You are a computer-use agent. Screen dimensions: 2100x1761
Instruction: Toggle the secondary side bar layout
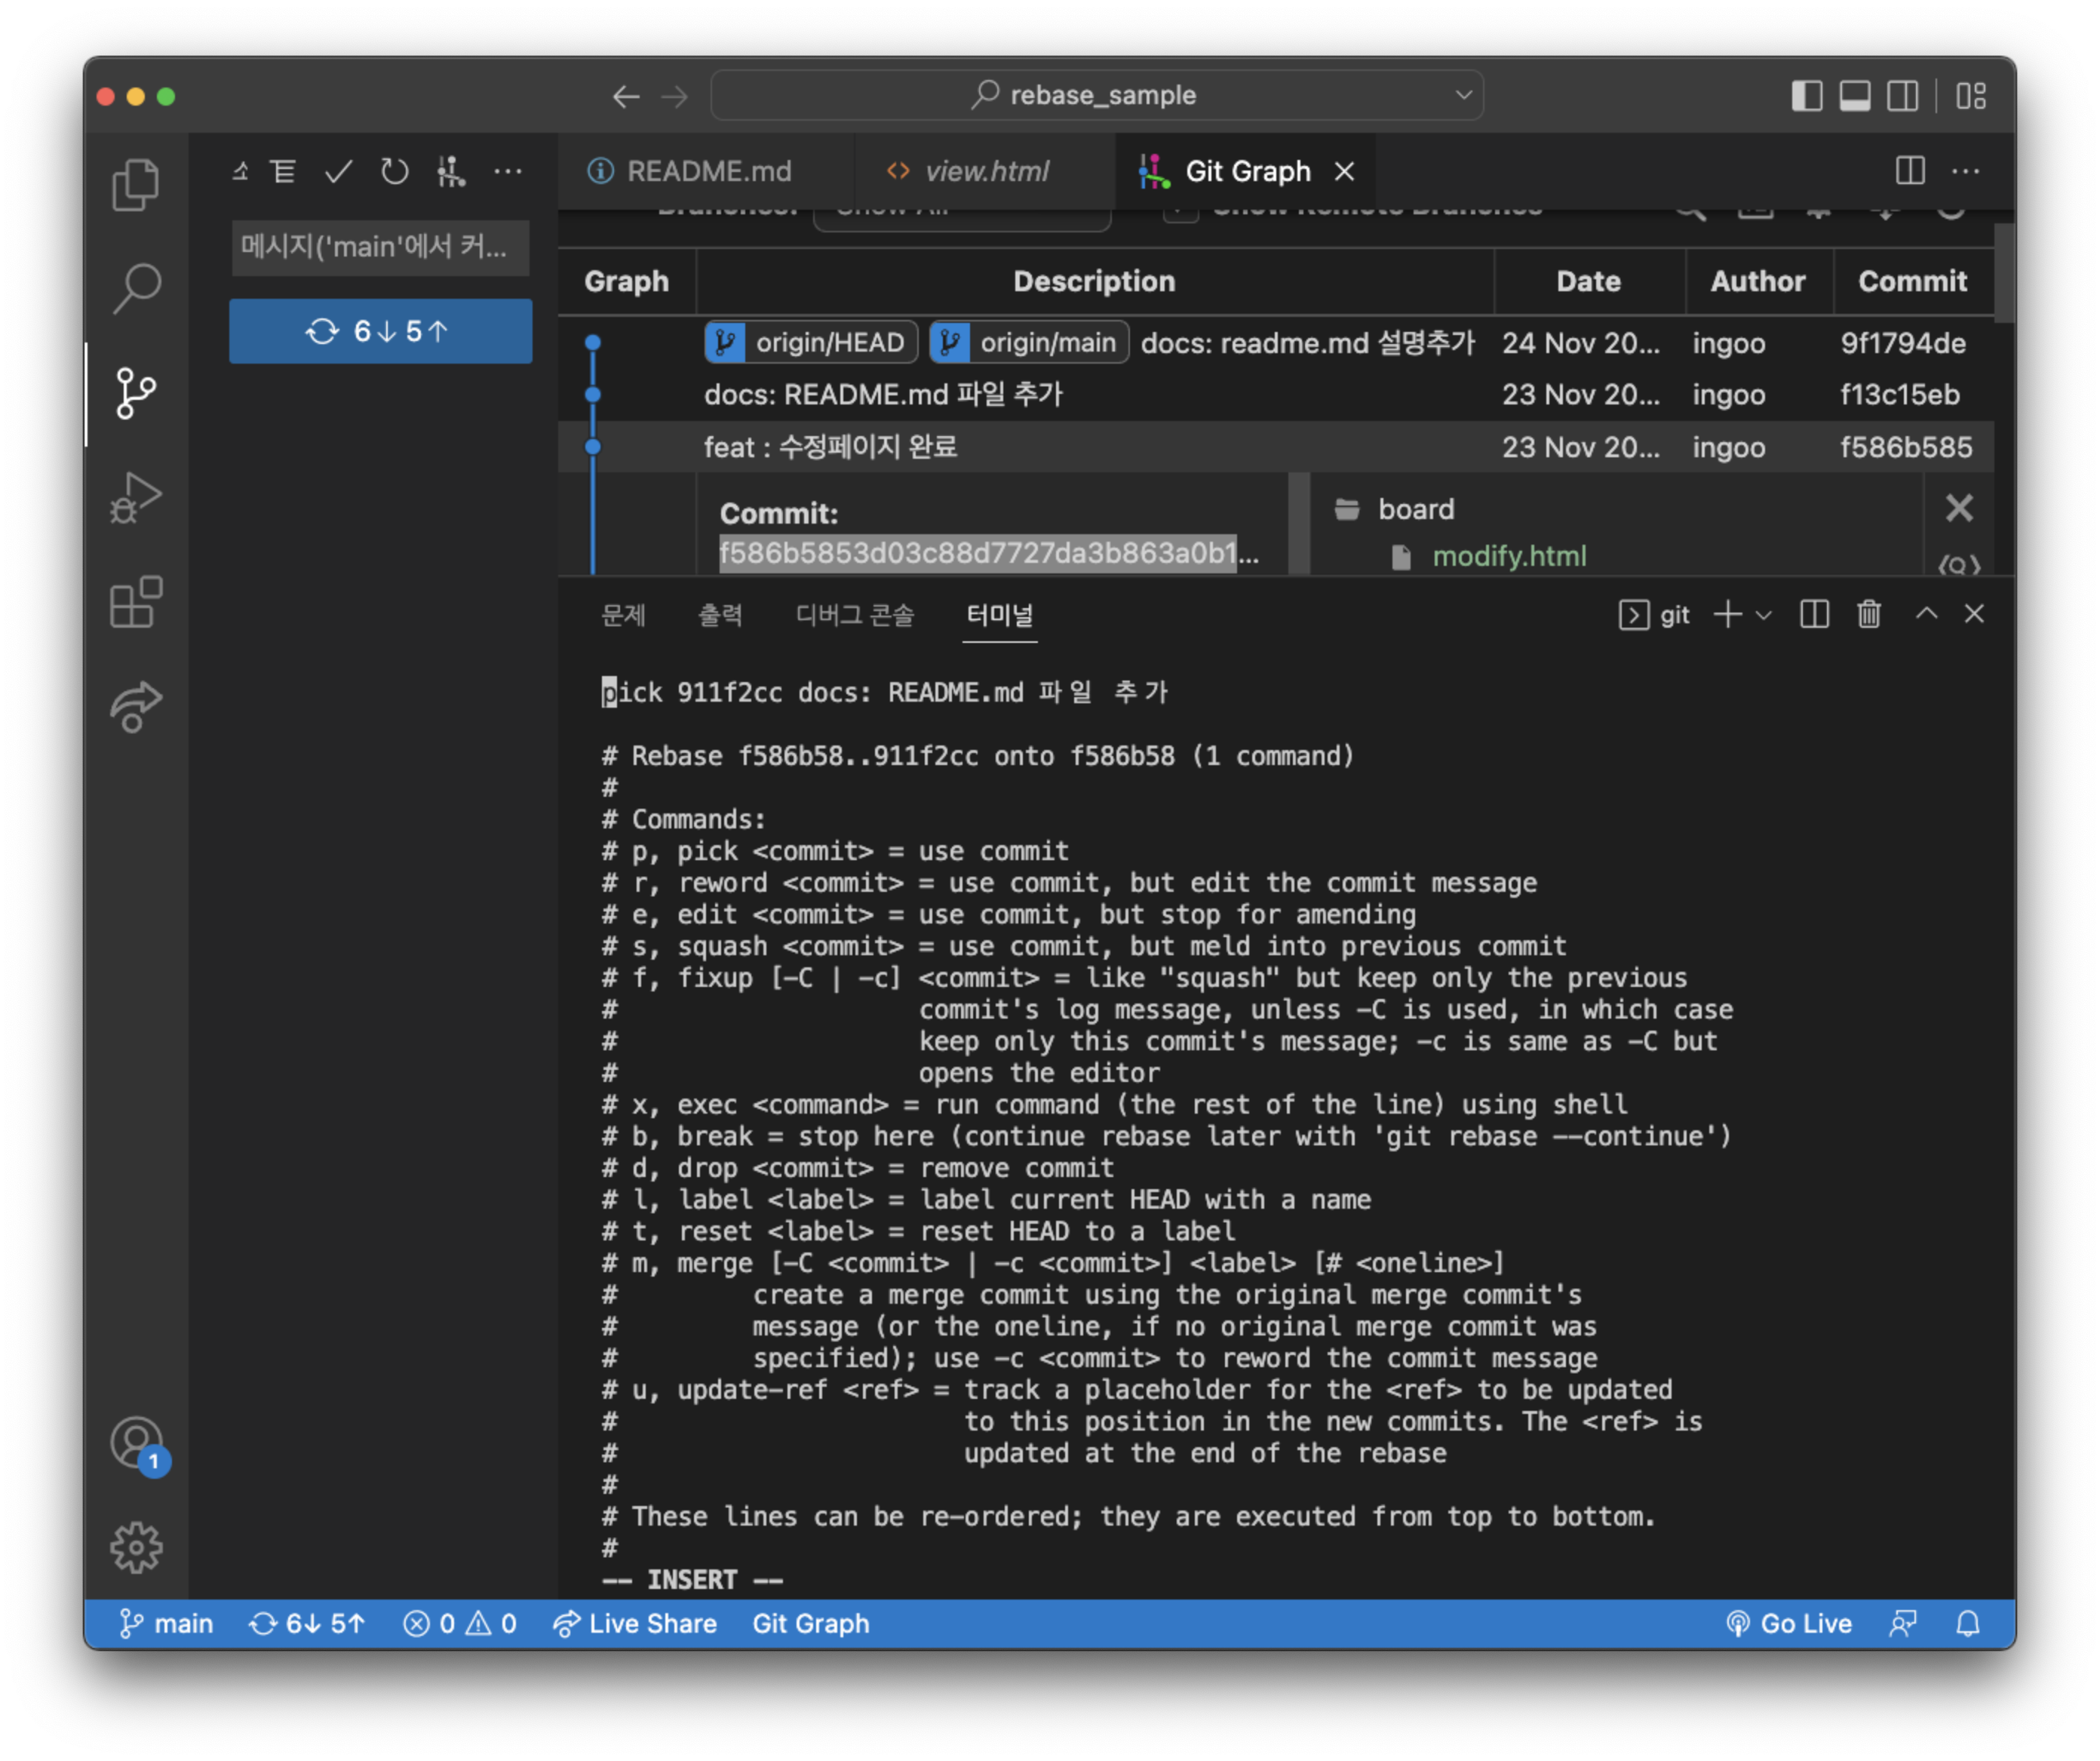point(1903,96)
